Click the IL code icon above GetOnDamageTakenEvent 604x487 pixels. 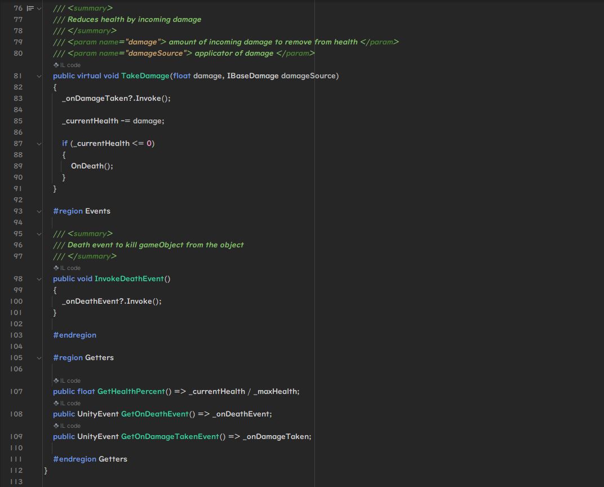point(56,426)
